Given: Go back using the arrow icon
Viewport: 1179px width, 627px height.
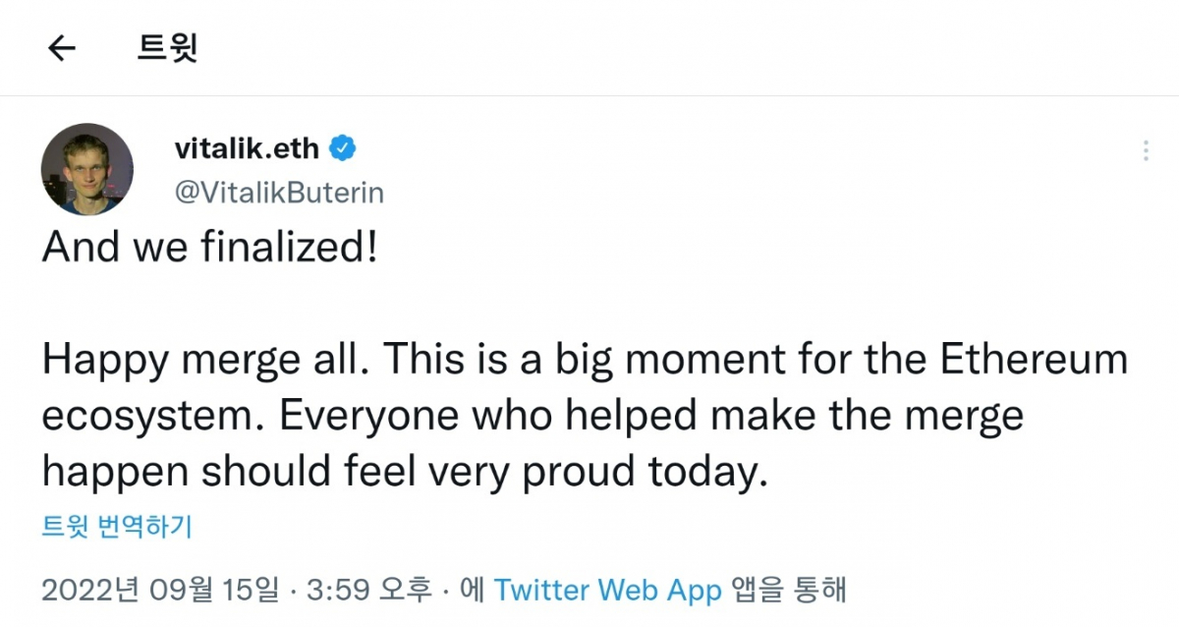Looking at the screenshot, I should 62,48.
